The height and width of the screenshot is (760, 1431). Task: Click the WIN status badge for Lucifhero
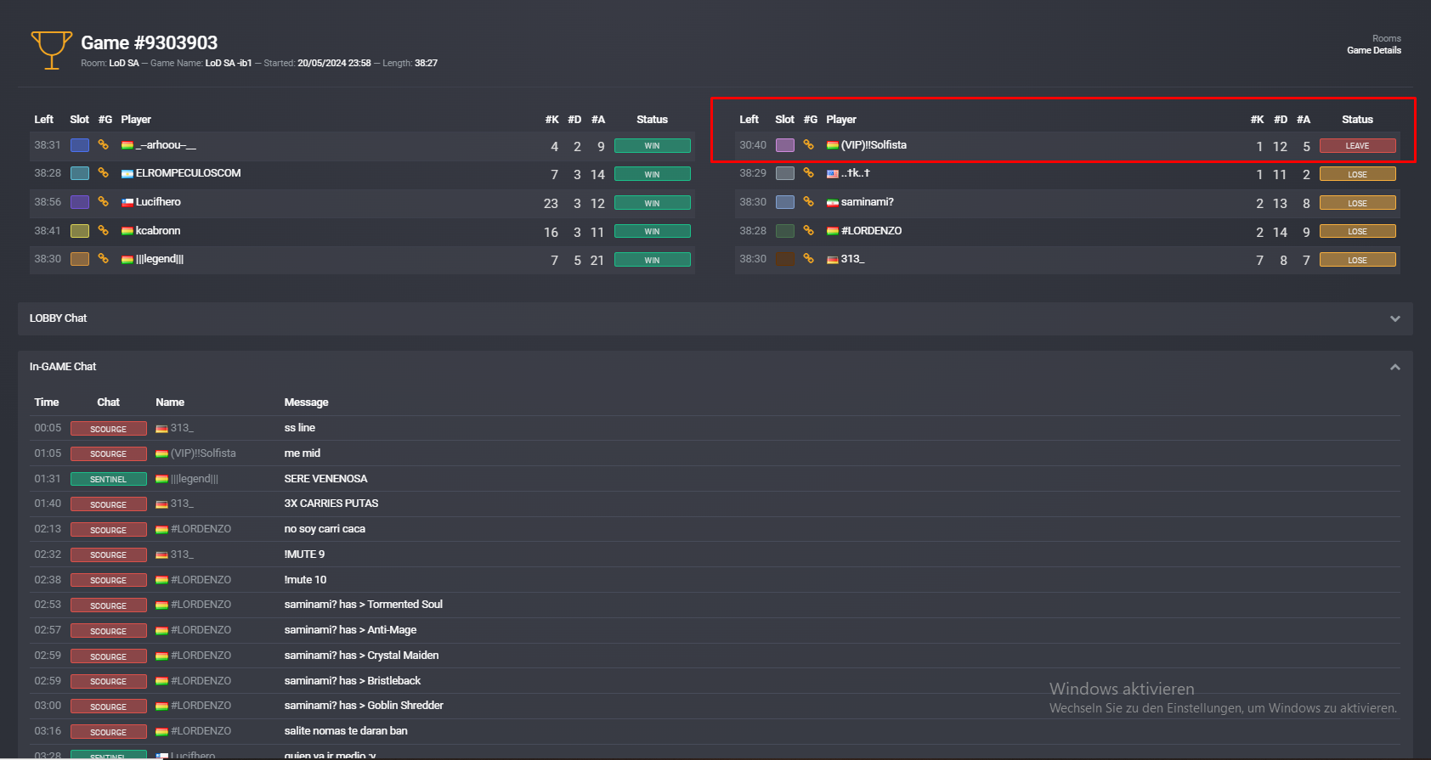click(x=652, y=203)
